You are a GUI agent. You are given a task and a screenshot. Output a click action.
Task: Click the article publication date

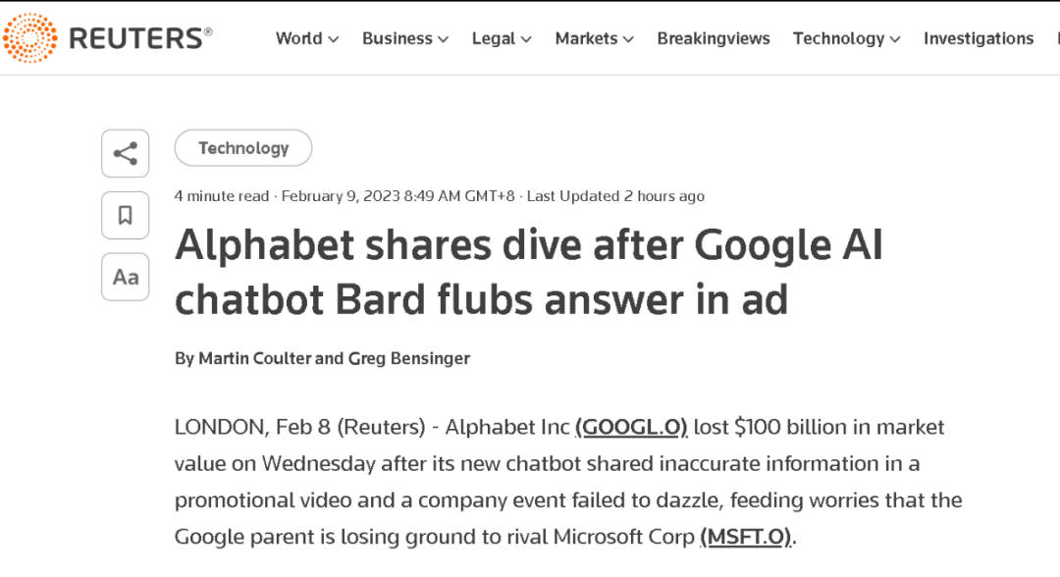(397, 196)
